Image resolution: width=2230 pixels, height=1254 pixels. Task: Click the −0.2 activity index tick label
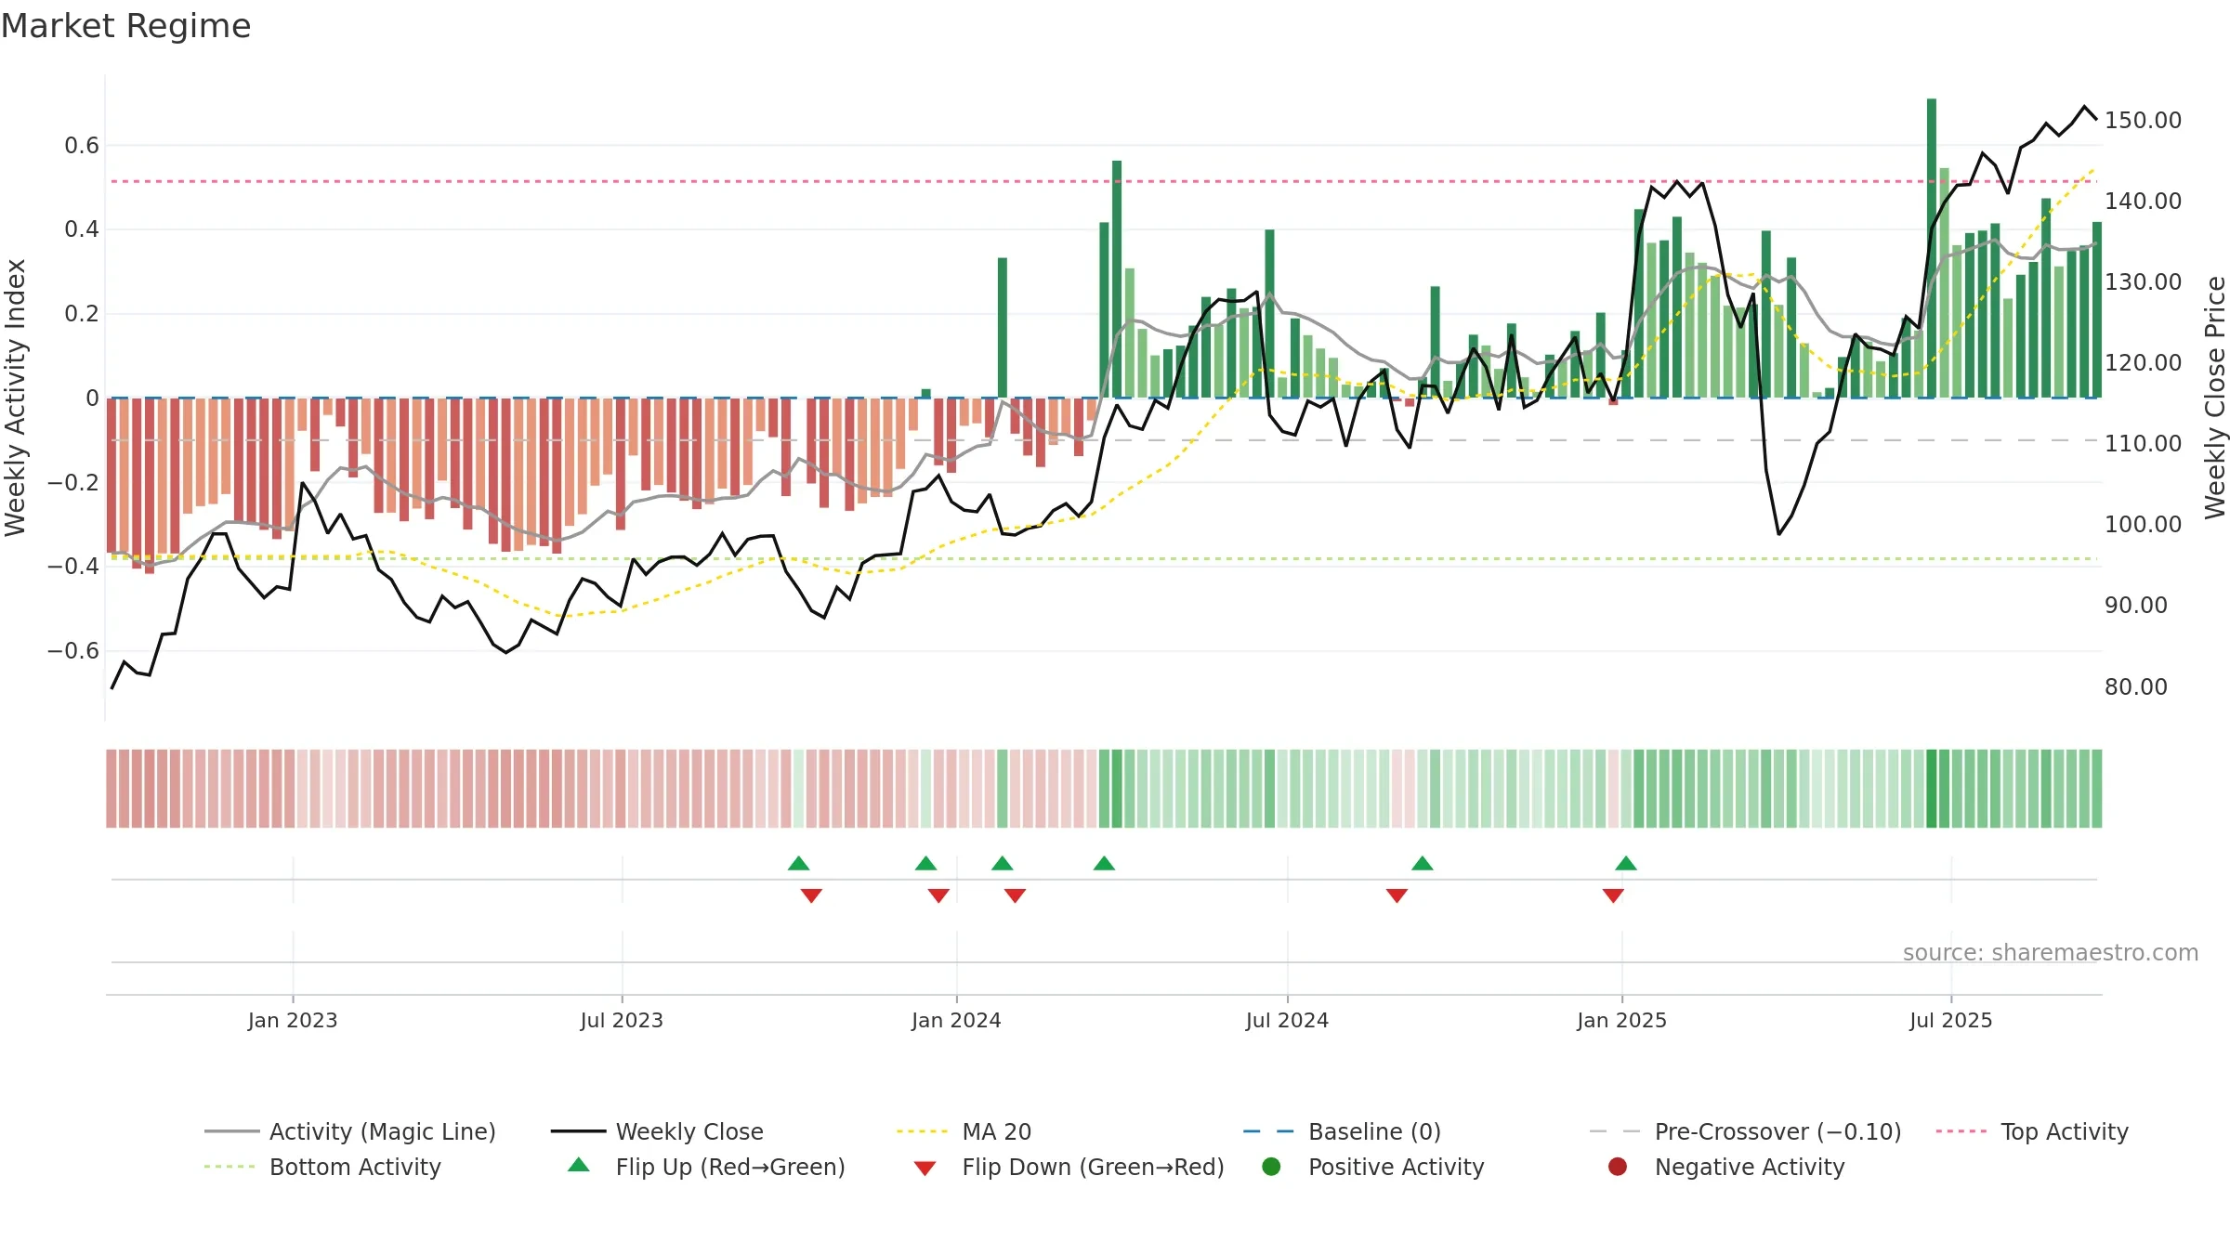coord(73,483)
